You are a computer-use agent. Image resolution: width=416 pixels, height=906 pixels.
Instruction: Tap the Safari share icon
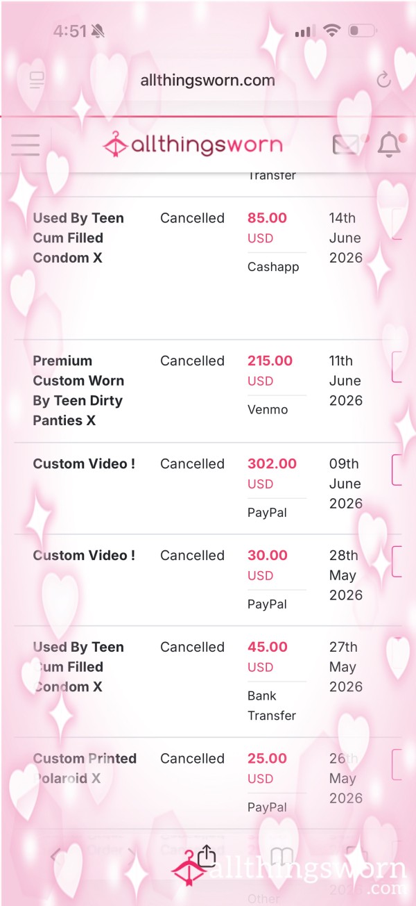click(x=207, y=856)
